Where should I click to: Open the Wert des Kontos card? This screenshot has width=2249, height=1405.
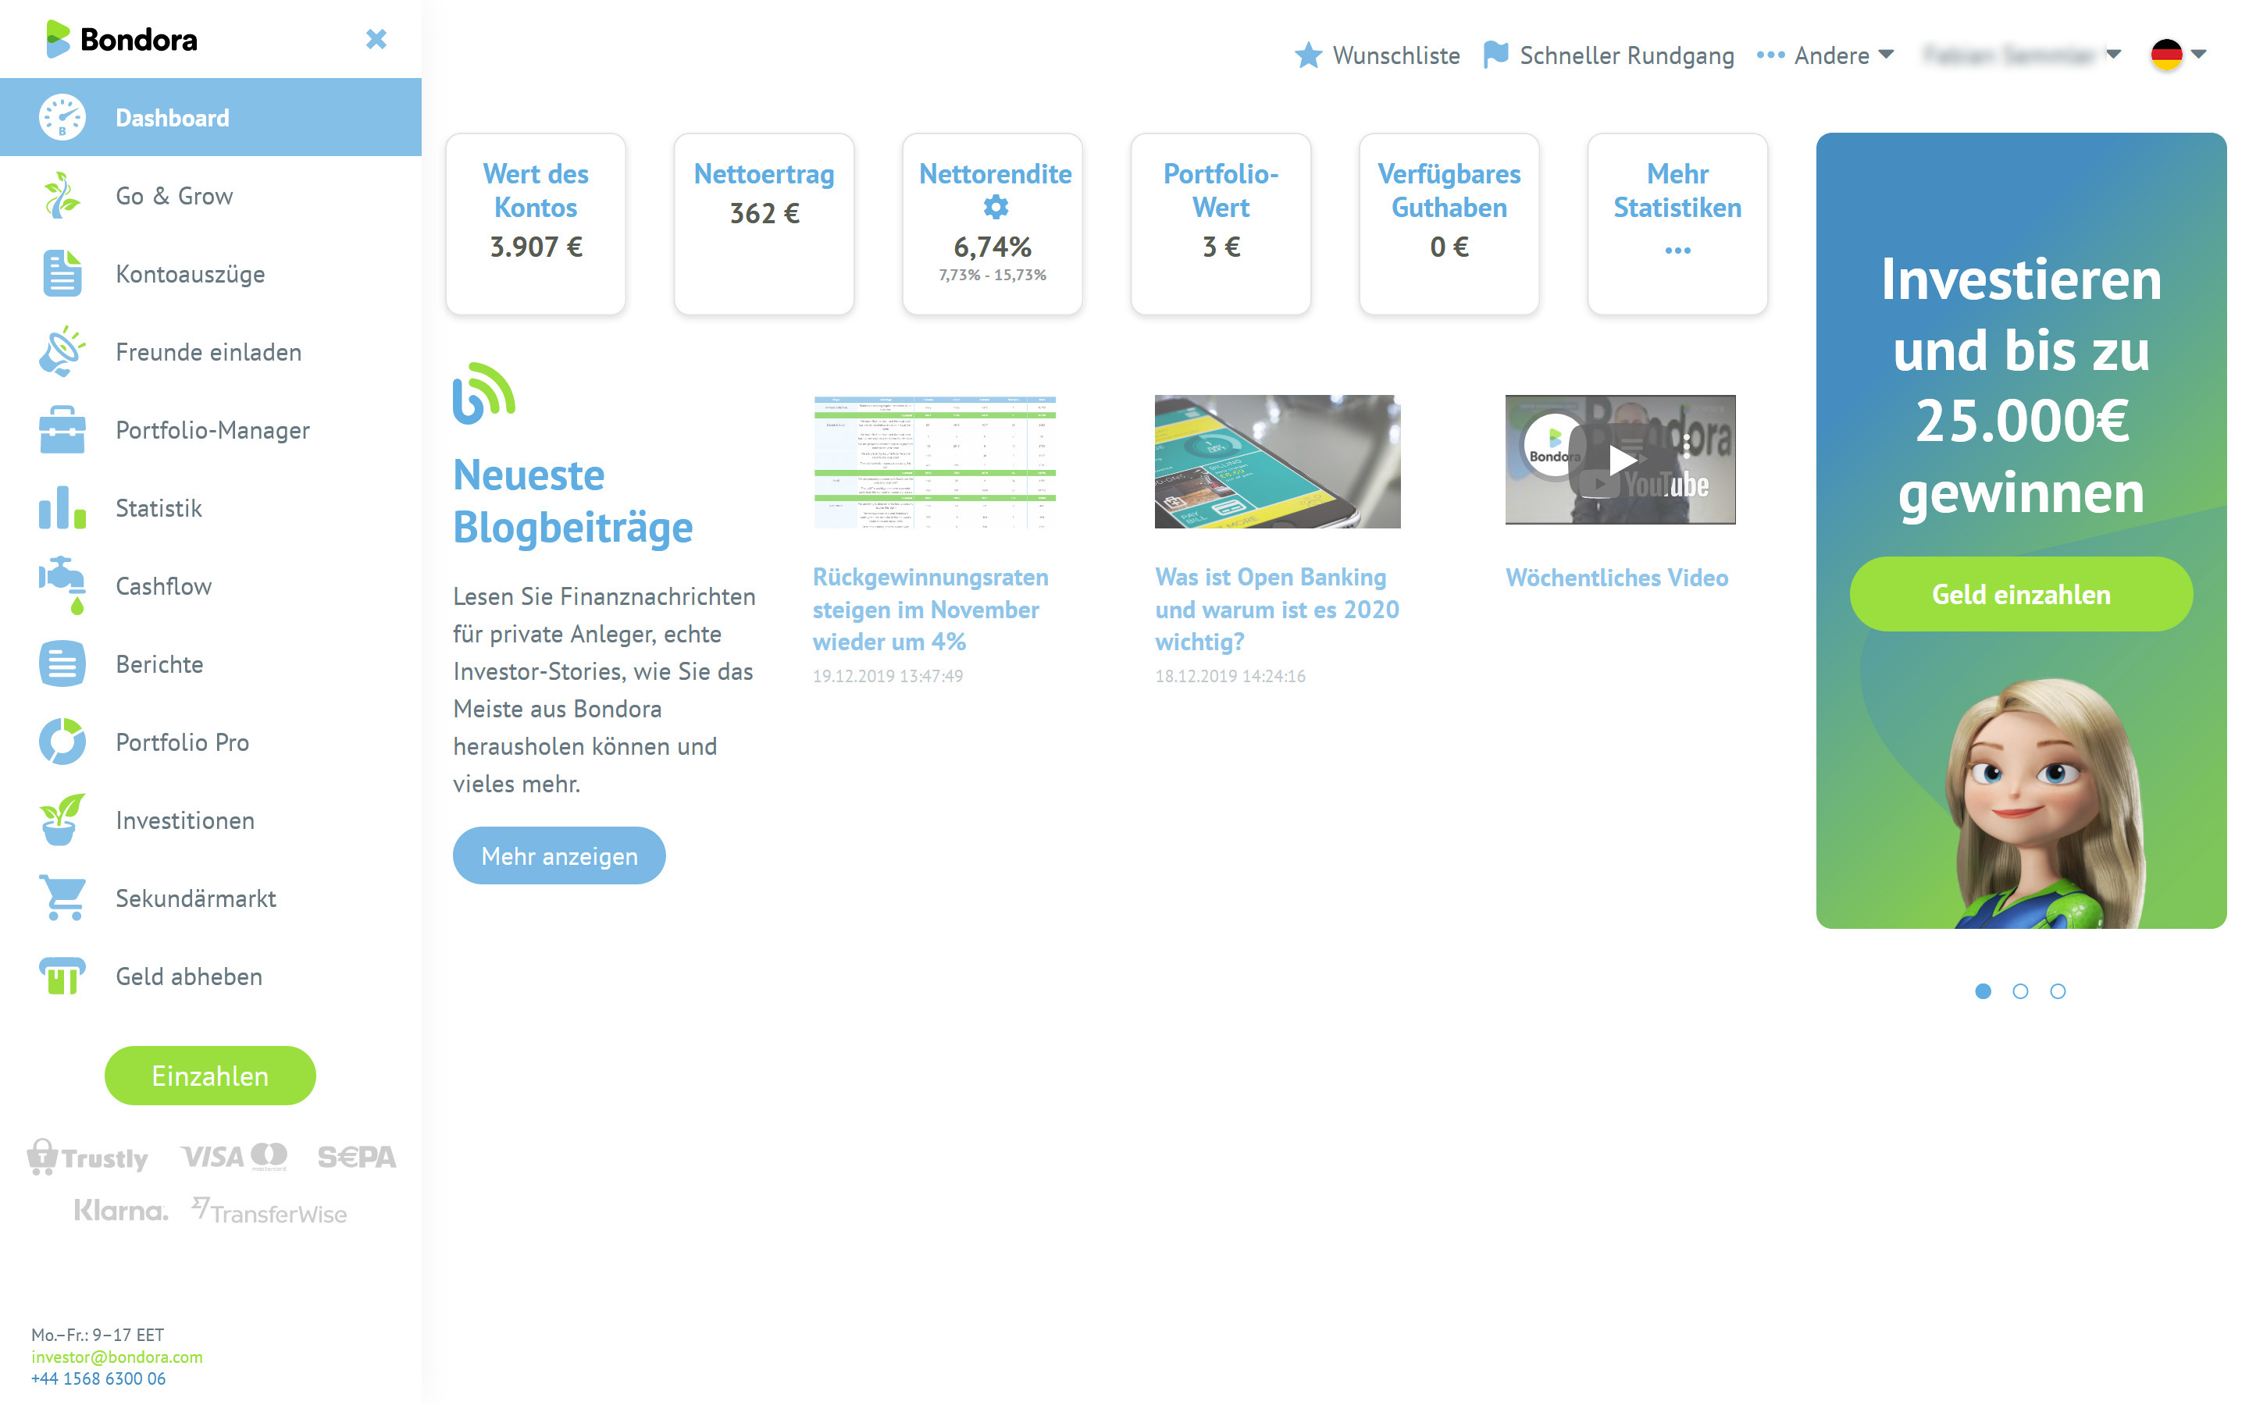535,224
